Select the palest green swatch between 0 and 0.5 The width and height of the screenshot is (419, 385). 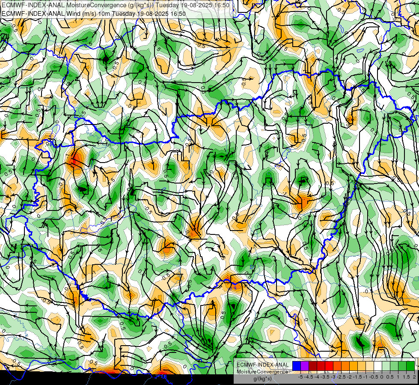click(386, 366)
